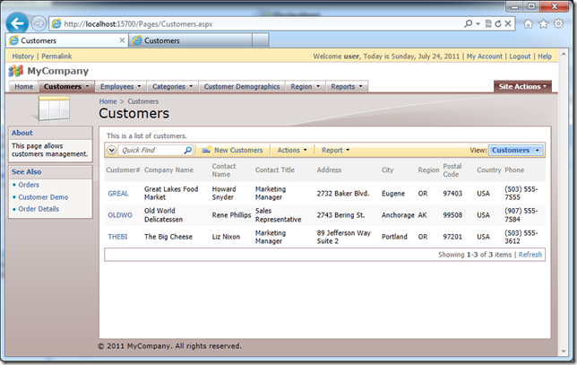Open Order Details link in See Also

click(x=39, y=209)
